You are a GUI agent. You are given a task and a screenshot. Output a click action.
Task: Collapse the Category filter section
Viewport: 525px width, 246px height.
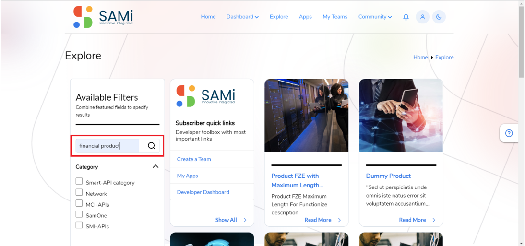(x=155, y=166)
